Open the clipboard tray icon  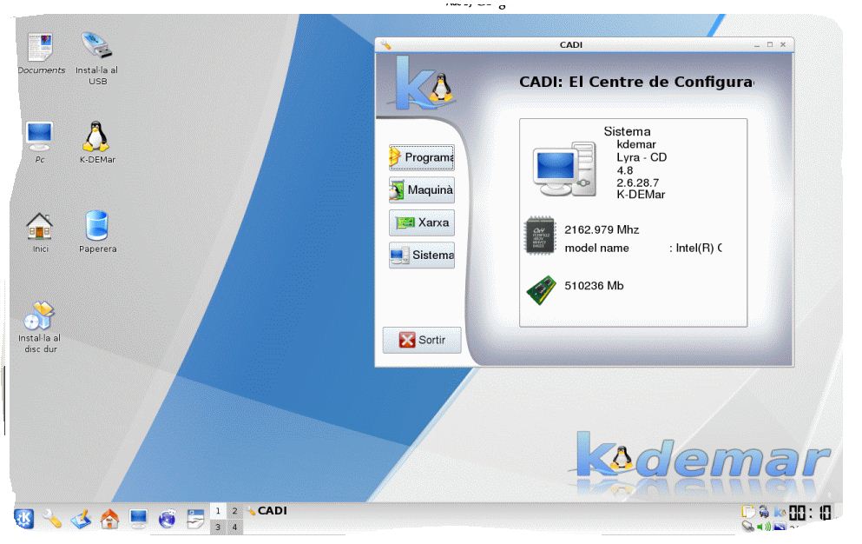(747, 512)
